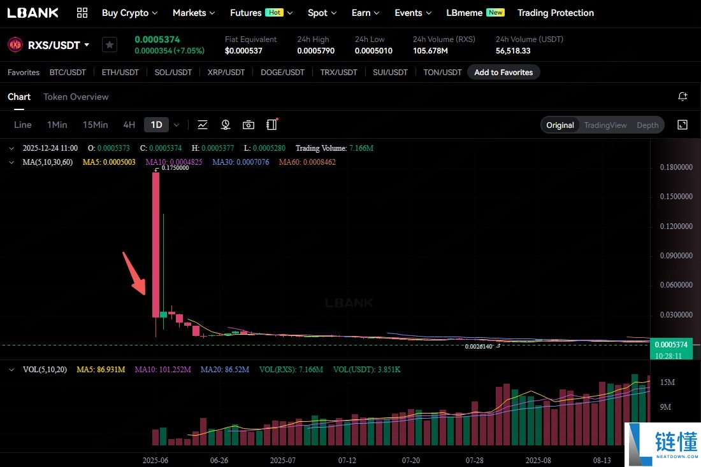
Task: Open TRX/USDT quick pair link
Action: pos(339,73)
